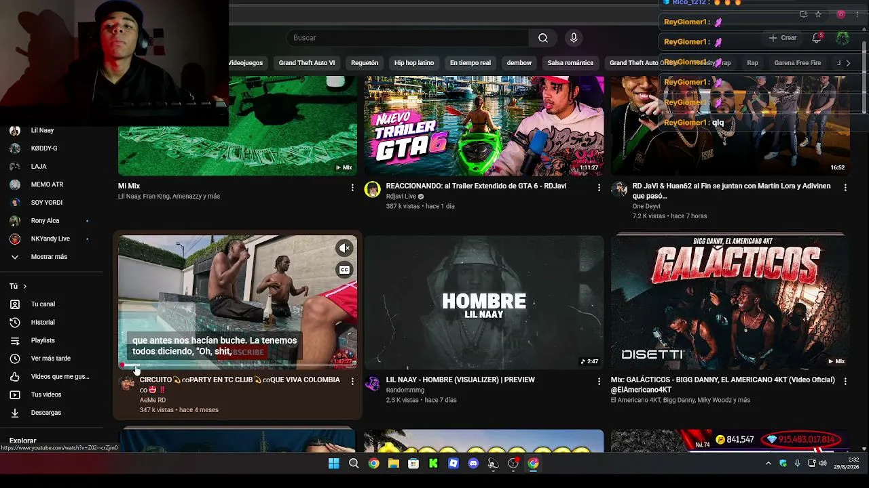Show hidden system tray icons
Viewport: 869px width, 488px height.
pos(769,464)
